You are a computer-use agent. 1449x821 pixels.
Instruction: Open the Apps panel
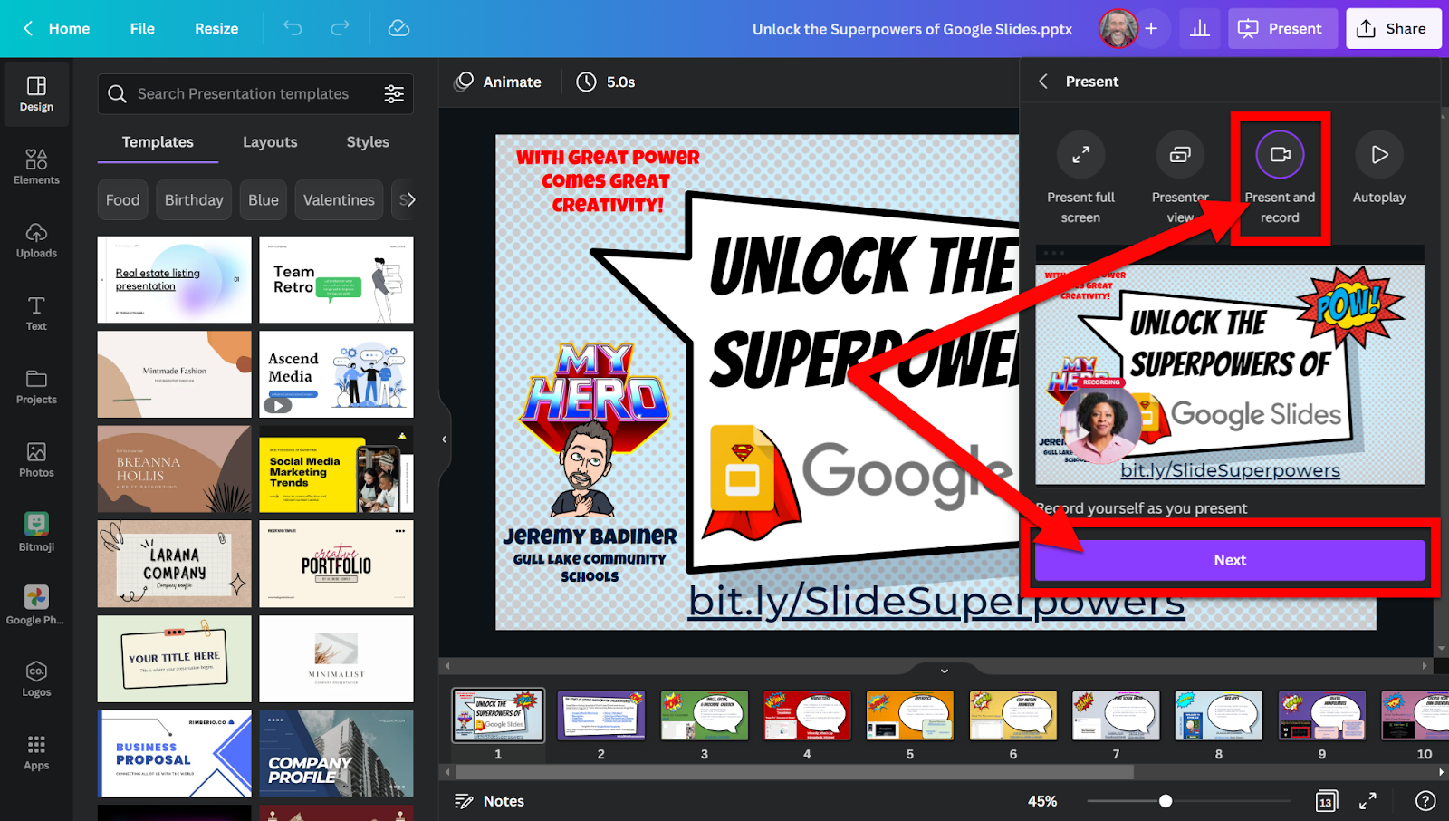pos(36,752)
